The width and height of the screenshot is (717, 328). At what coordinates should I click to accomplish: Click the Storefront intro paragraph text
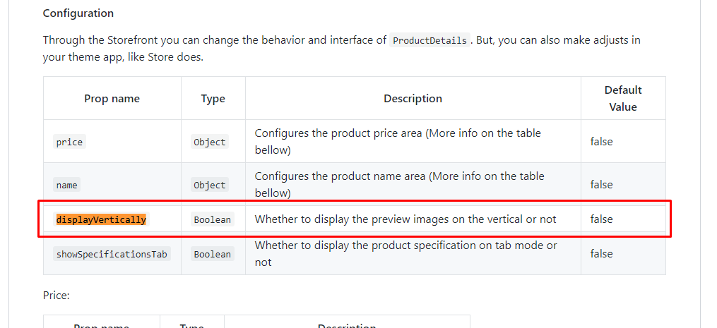[342, 49]
